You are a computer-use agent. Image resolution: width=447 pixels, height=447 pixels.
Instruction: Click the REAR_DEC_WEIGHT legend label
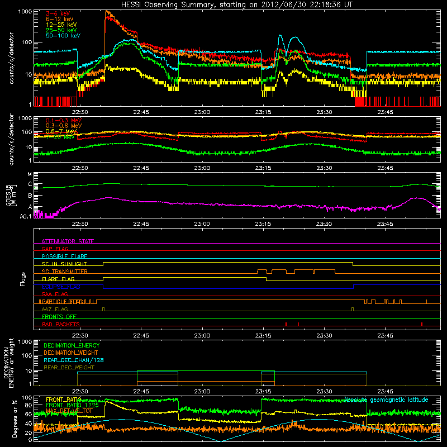tap(69, 368)
